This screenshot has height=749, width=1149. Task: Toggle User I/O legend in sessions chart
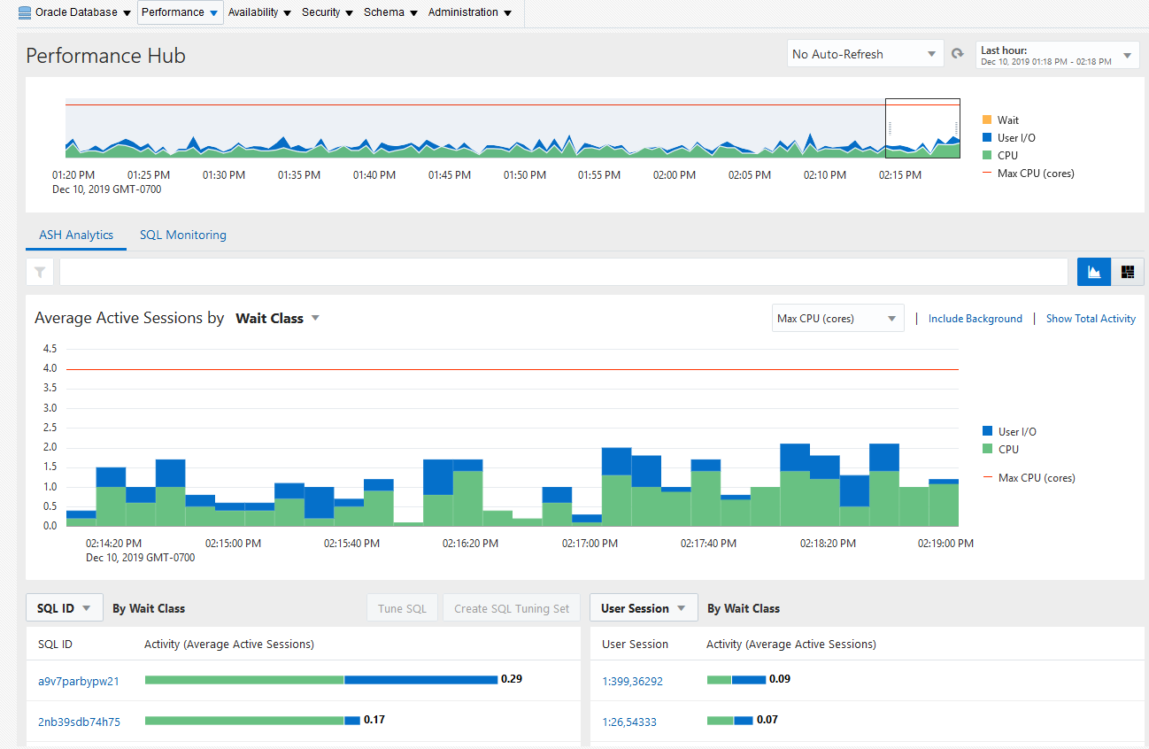tap(1009, 431)
